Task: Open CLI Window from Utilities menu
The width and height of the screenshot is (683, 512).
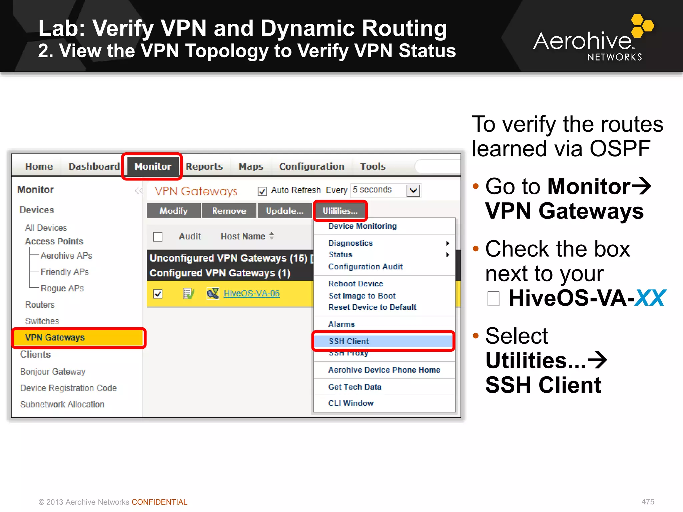Action: (x=351, y=403)
